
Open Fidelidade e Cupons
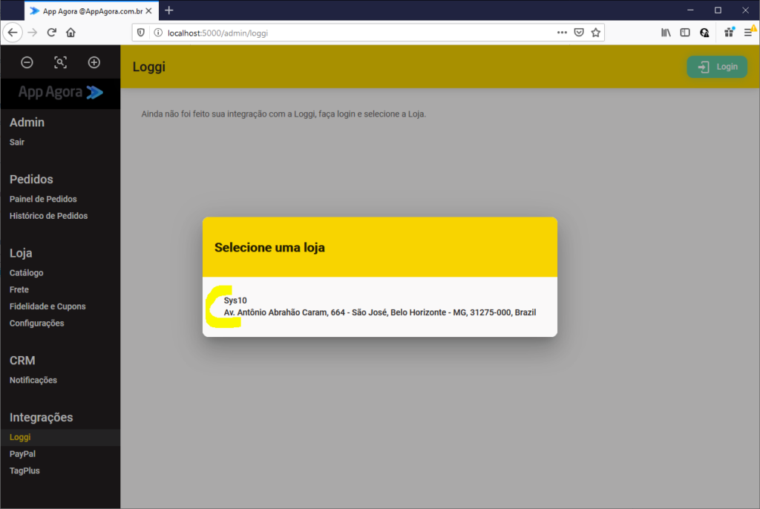tap(47, 306)
